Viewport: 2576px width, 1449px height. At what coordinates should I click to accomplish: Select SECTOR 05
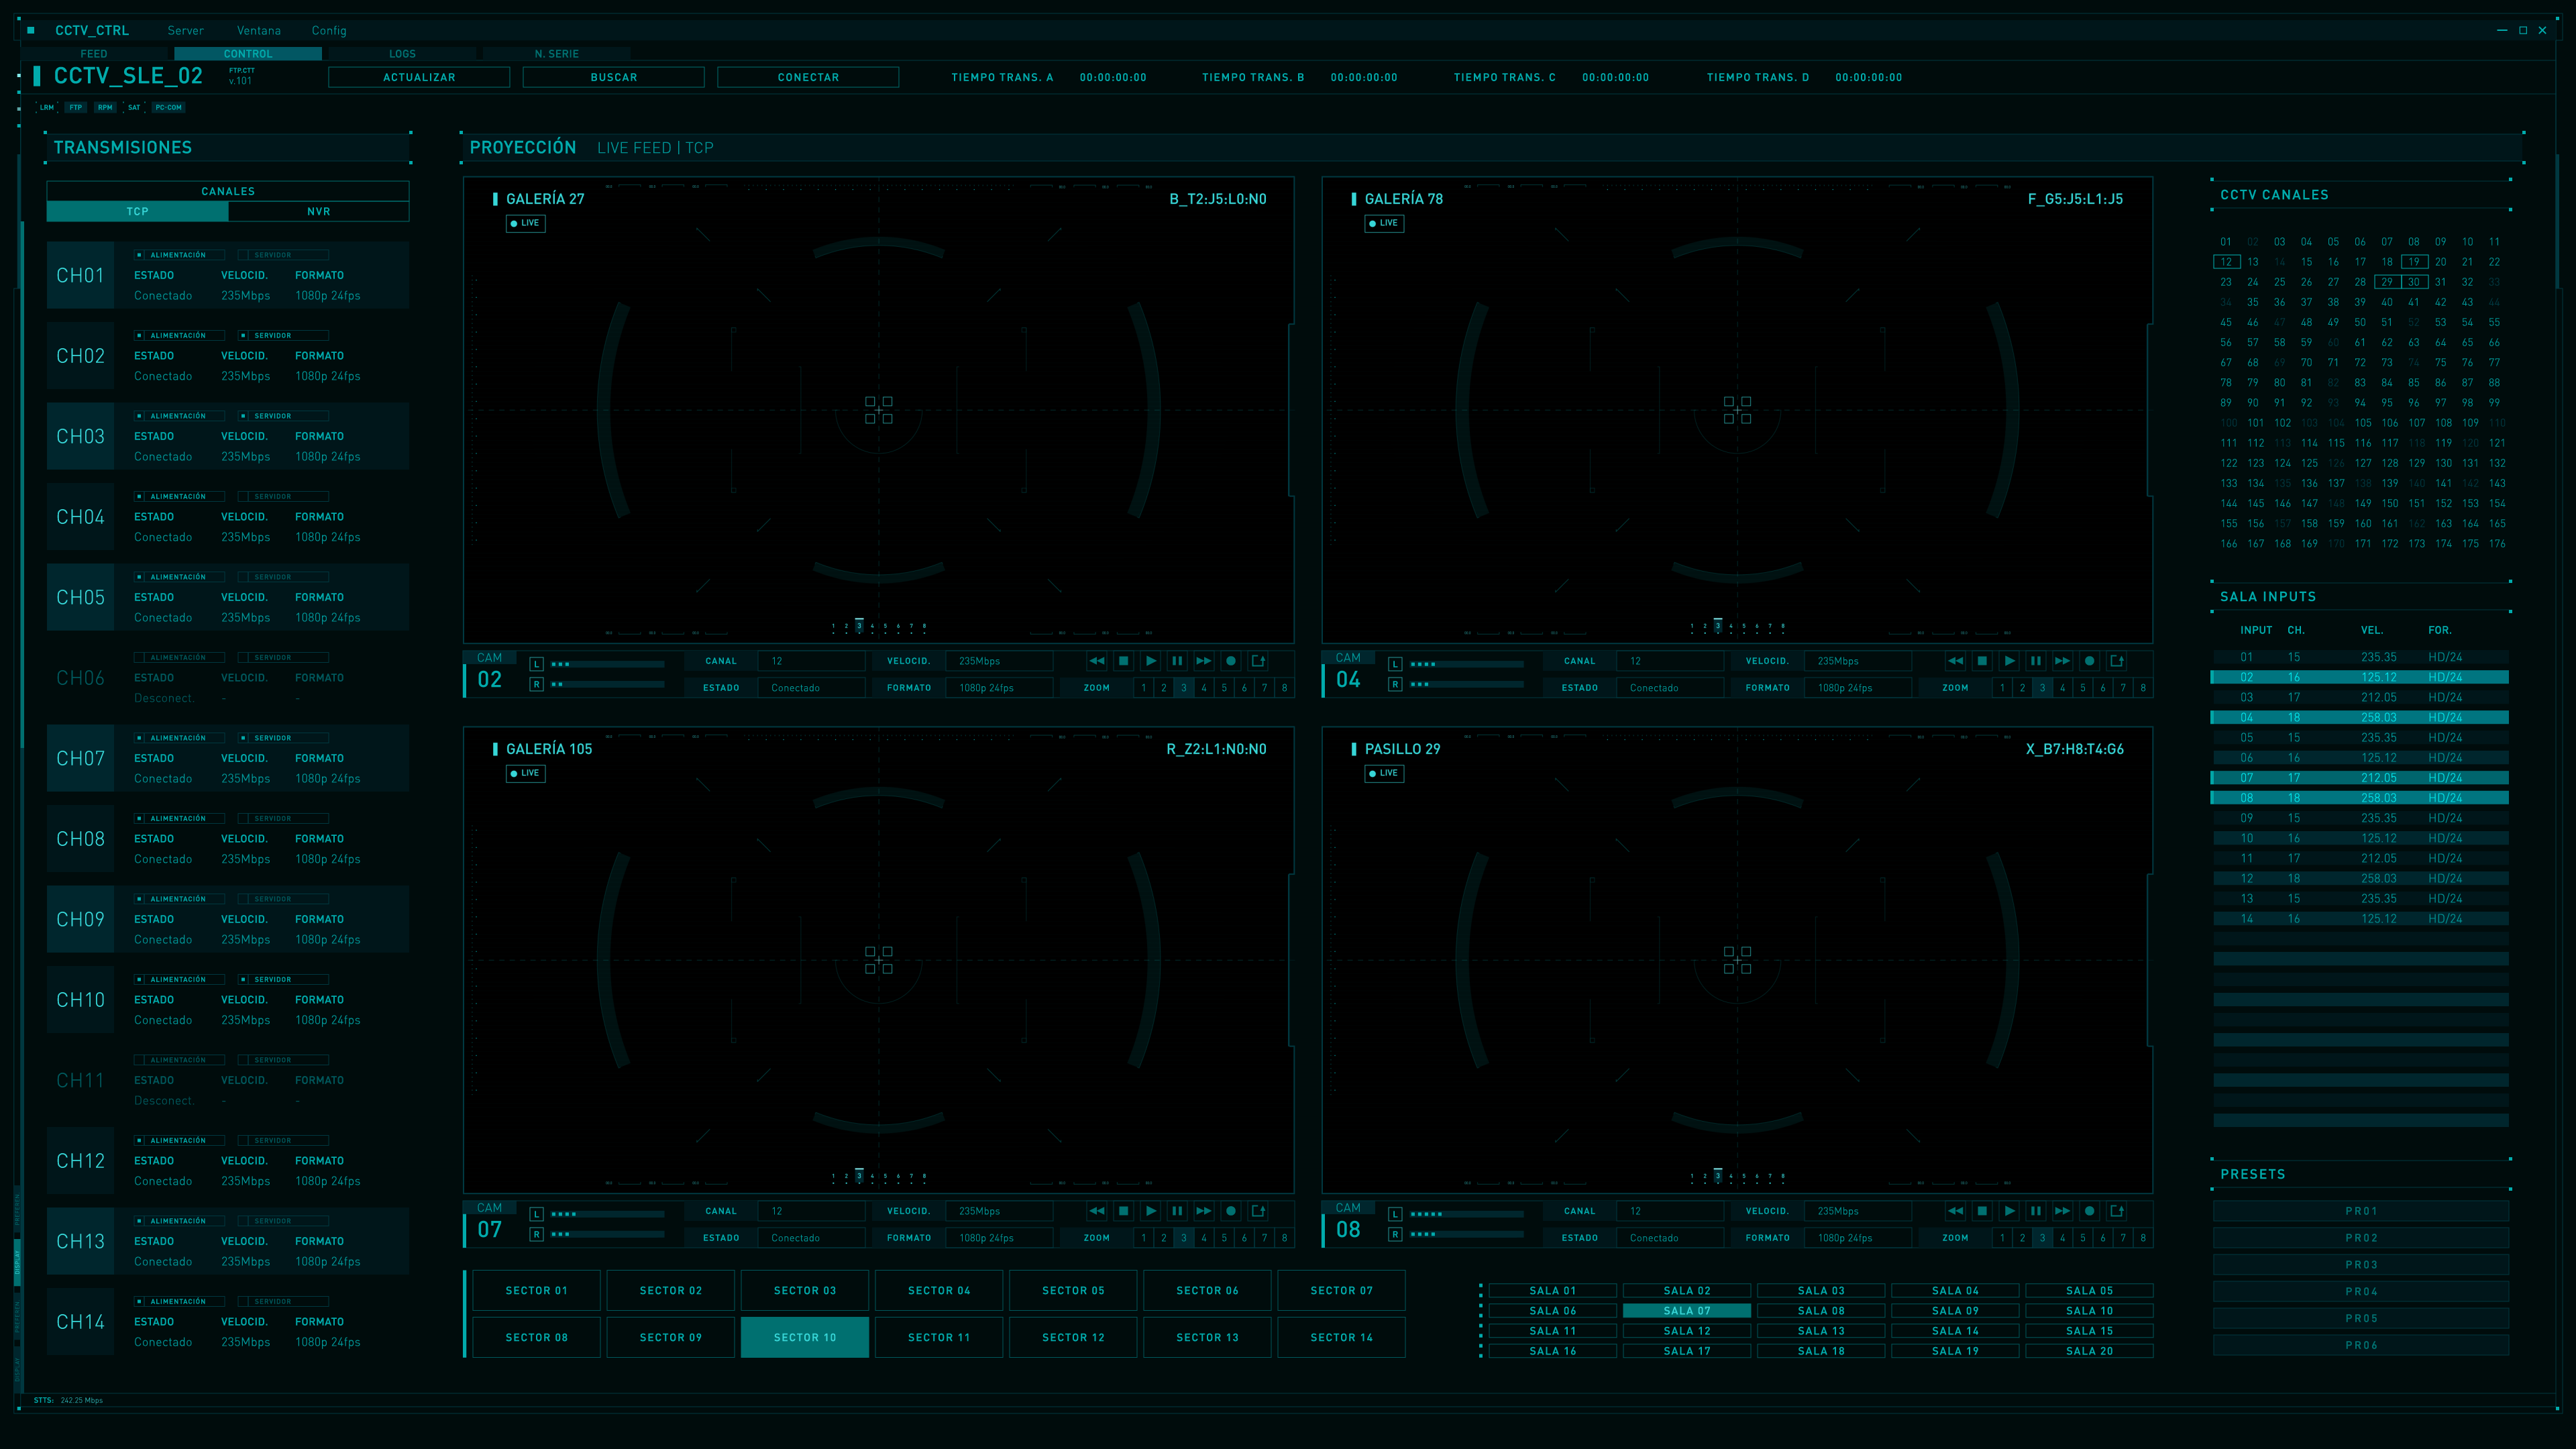(x=1073, y=1291)
